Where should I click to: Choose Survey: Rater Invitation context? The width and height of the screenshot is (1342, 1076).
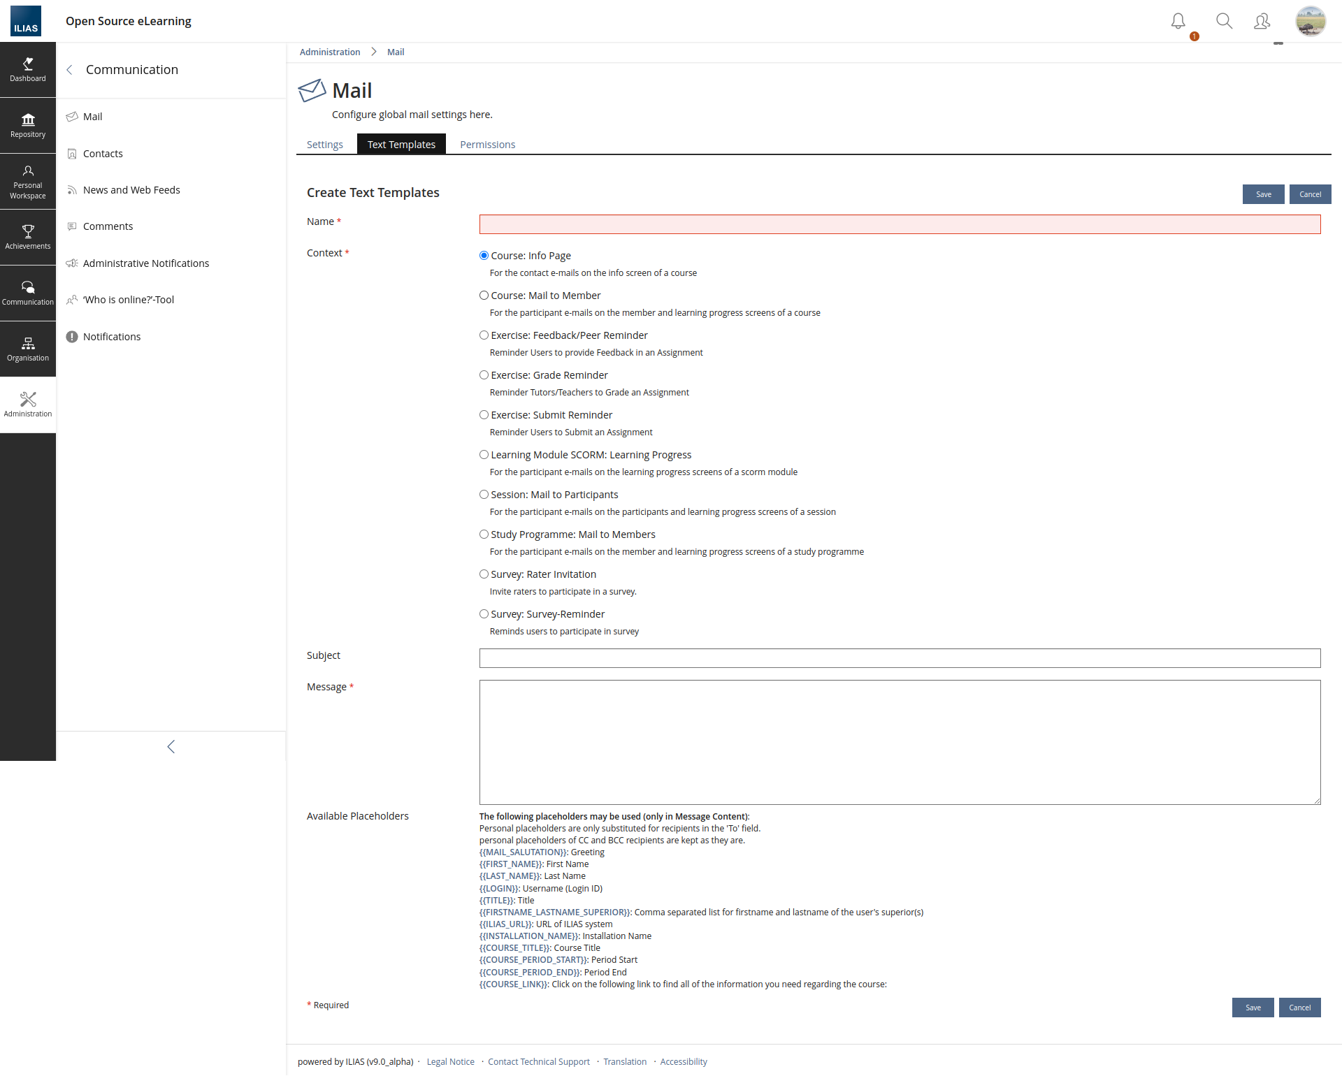[484, 574]
